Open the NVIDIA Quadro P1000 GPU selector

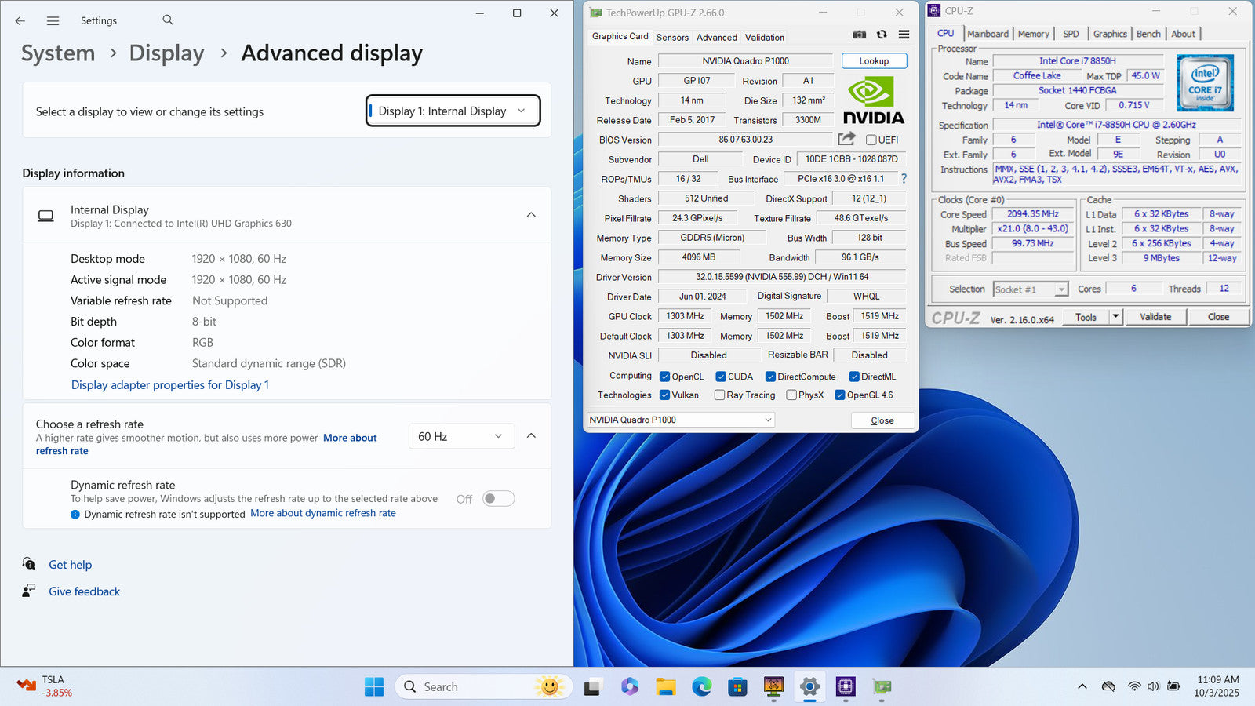680,420
